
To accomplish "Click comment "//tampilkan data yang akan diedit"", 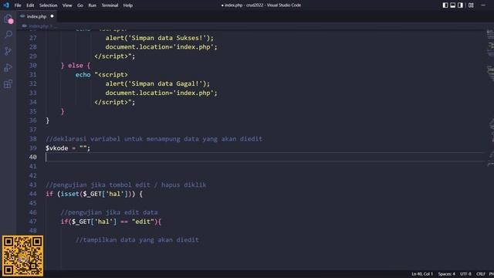I will (137, 240).
